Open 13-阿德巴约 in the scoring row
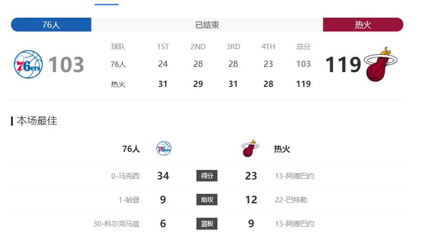Image resolution: width=422 pixels, height=243 pixels. point(294,176)
